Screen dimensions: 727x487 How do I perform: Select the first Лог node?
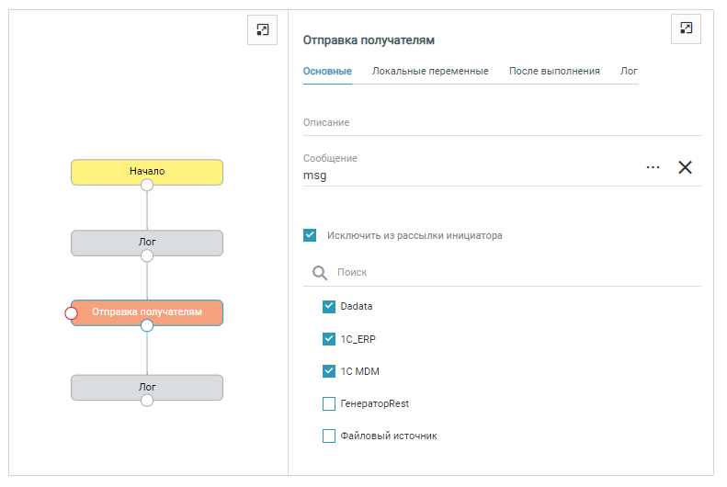pyautogui.click(x=147, y=242)
